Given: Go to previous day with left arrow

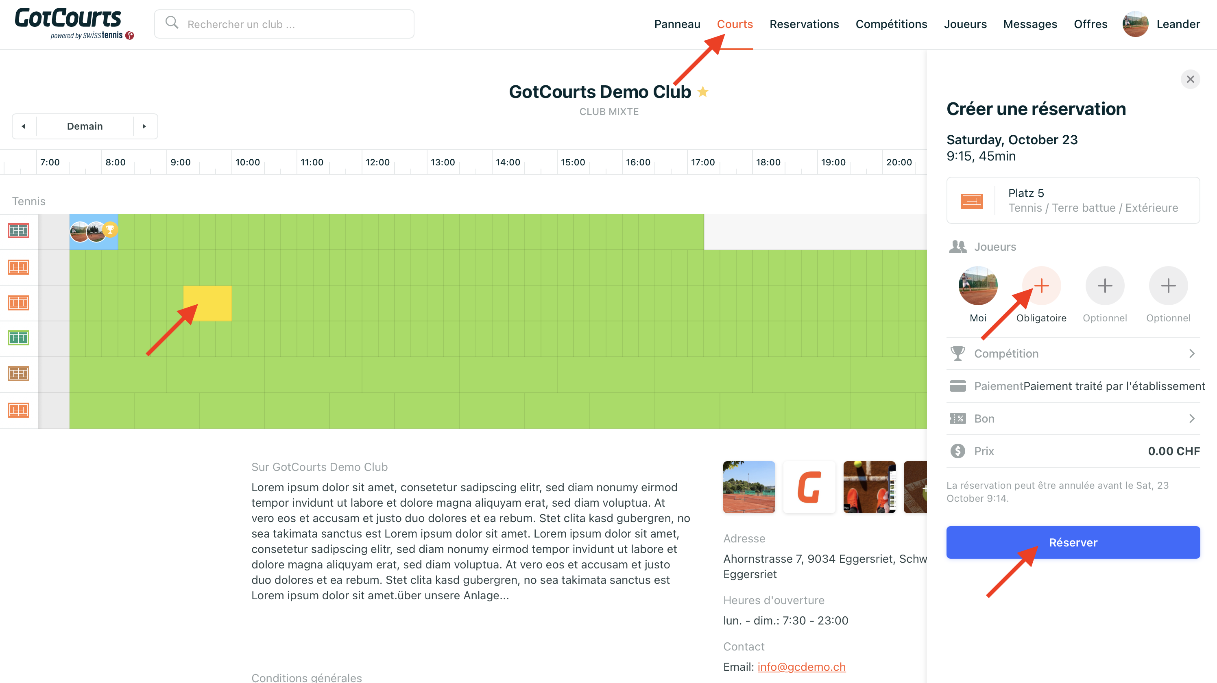Looking at the screenshot, I should pos(24,126).
